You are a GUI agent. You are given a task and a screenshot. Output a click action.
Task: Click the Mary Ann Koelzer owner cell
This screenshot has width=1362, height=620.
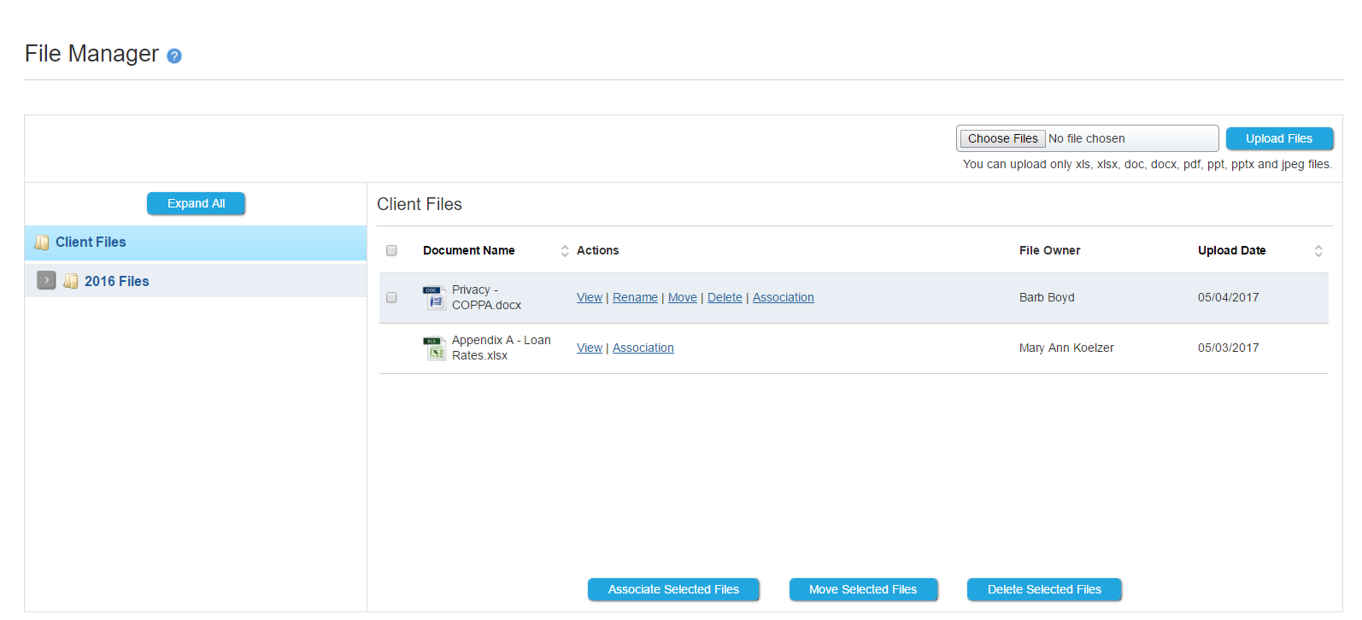[x=1066, y=348]
